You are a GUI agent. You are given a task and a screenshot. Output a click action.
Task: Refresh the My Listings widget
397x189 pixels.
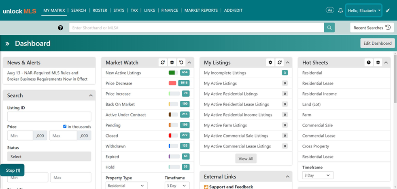[280, 62]
